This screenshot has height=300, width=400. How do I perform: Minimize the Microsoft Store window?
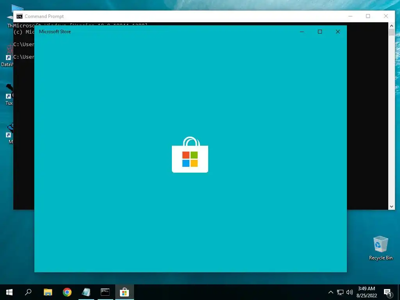pos(302,32)
